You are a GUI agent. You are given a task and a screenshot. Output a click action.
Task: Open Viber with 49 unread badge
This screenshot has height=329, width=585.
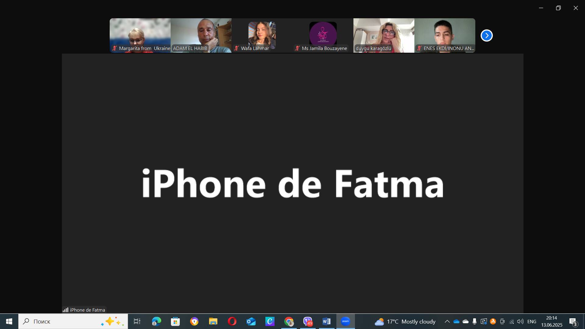tap(308, 321)
